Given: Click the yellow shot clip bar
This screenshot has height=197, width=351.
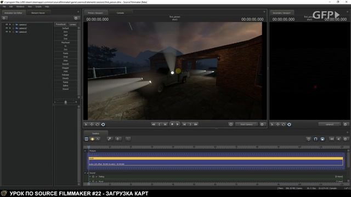Looking at the screenshot, I should coord(216,158).
